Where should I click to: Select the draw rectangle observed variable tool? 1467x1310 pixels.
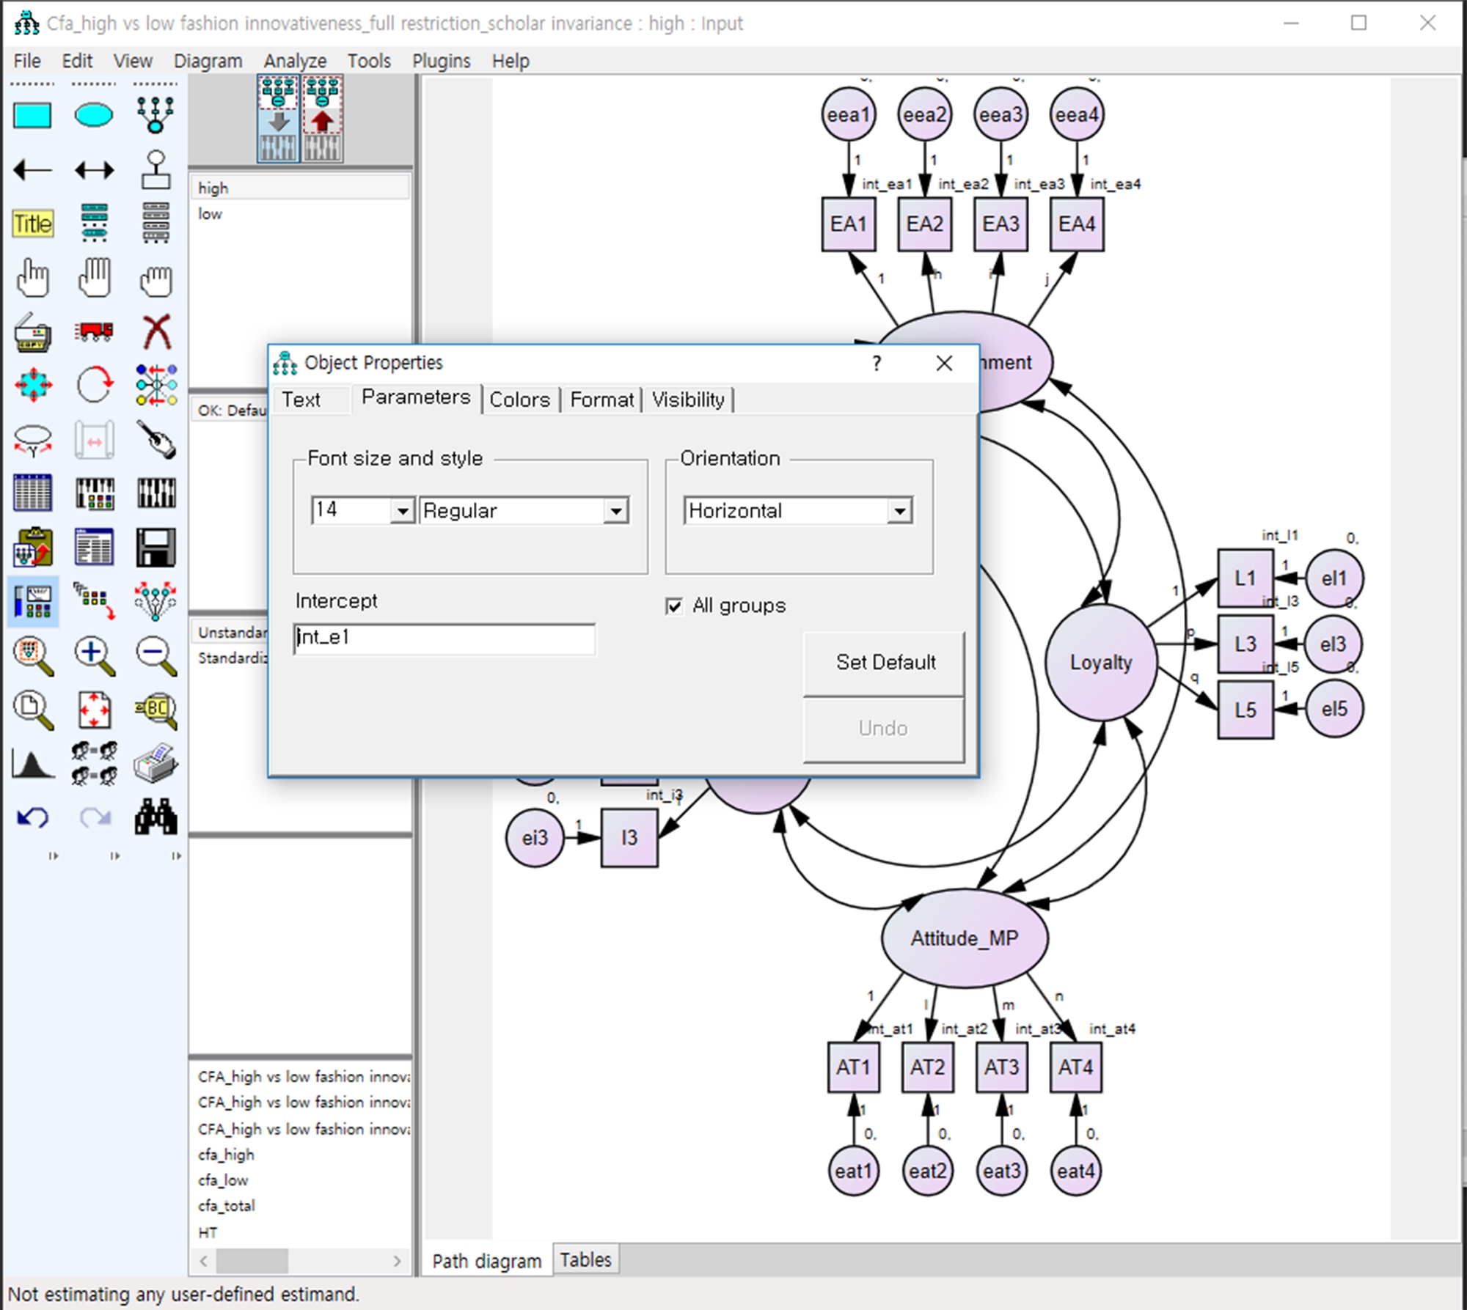pos(32,115)
